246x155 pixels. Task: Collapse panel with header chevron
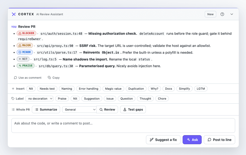click(x=232, y=14)
